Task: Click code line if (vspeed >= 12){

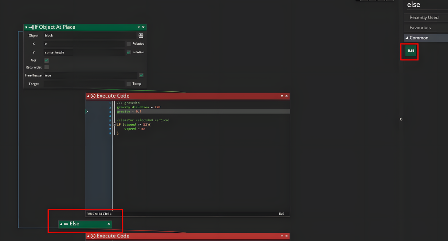Action: (134, 125)
